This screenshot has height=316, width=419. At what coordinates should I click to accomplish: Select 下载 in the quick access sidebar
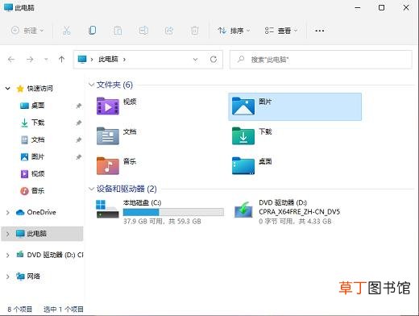(x=38, y=123)
